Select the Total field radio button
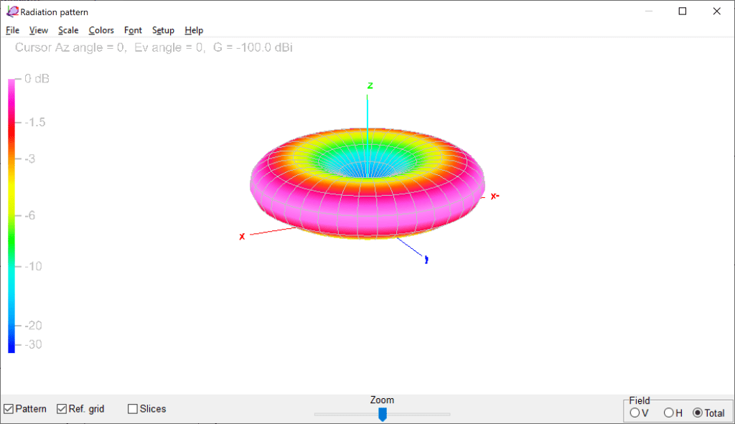 [x=698, y=413]
